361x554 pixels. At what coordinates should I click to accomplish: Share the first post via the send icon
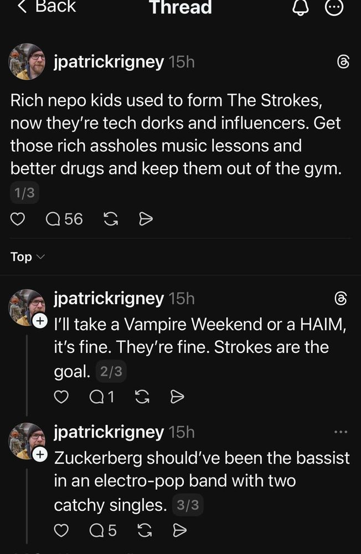tap(146, 219)
